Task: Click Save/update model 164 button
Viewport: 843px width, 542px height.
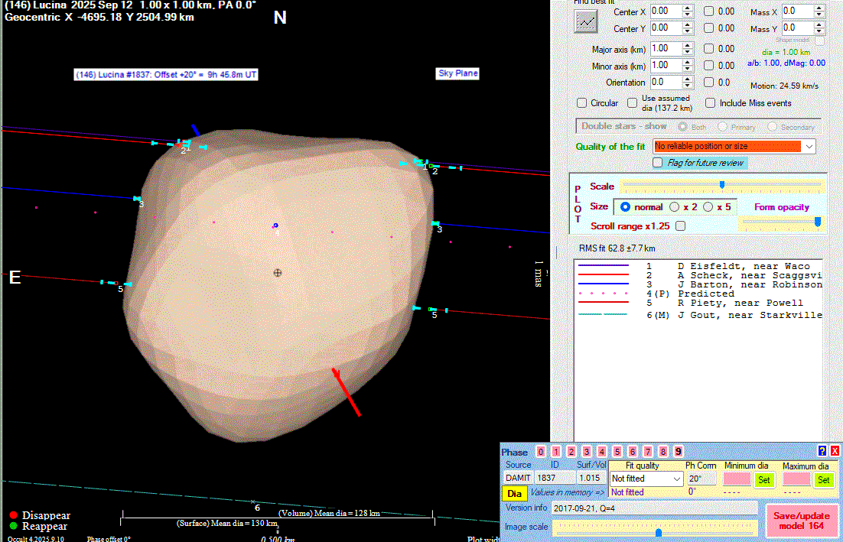Action: tap(802, 521)
